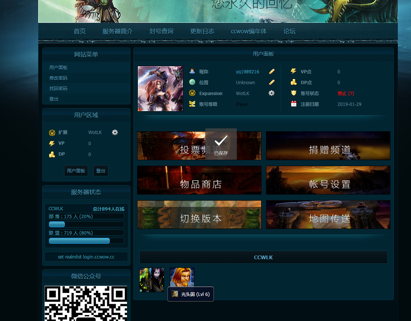Select 找回密码 in the site menu
The width and height of the screenshot is (411, 321).
(x=58, y=89)
